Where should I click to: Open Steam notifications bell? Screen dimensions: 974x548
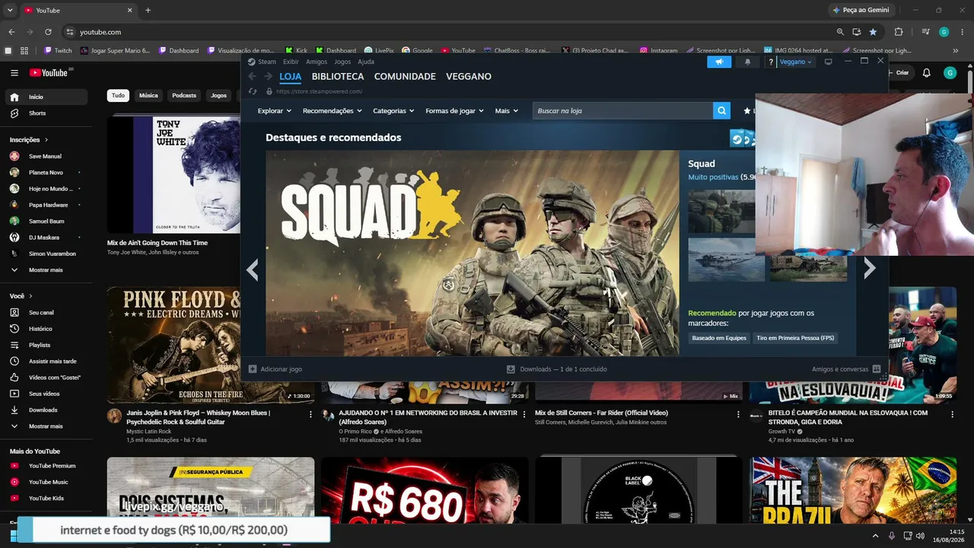(x=747, y=62)
